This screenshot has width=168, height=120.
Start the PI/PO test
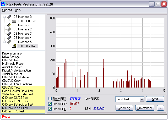click(155, 99)
